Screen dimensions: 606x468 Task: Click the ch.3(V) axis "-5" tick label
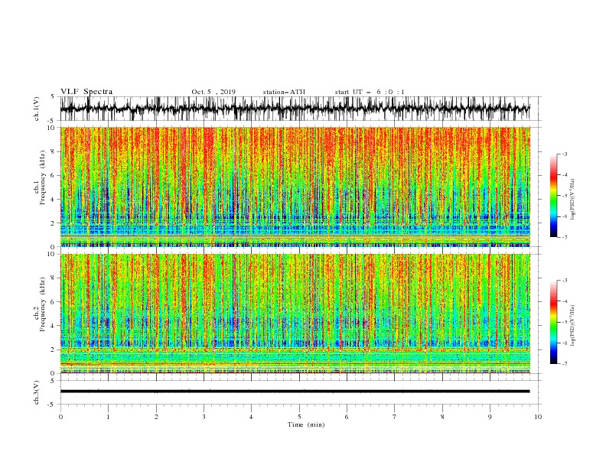(x=52, y=405)
